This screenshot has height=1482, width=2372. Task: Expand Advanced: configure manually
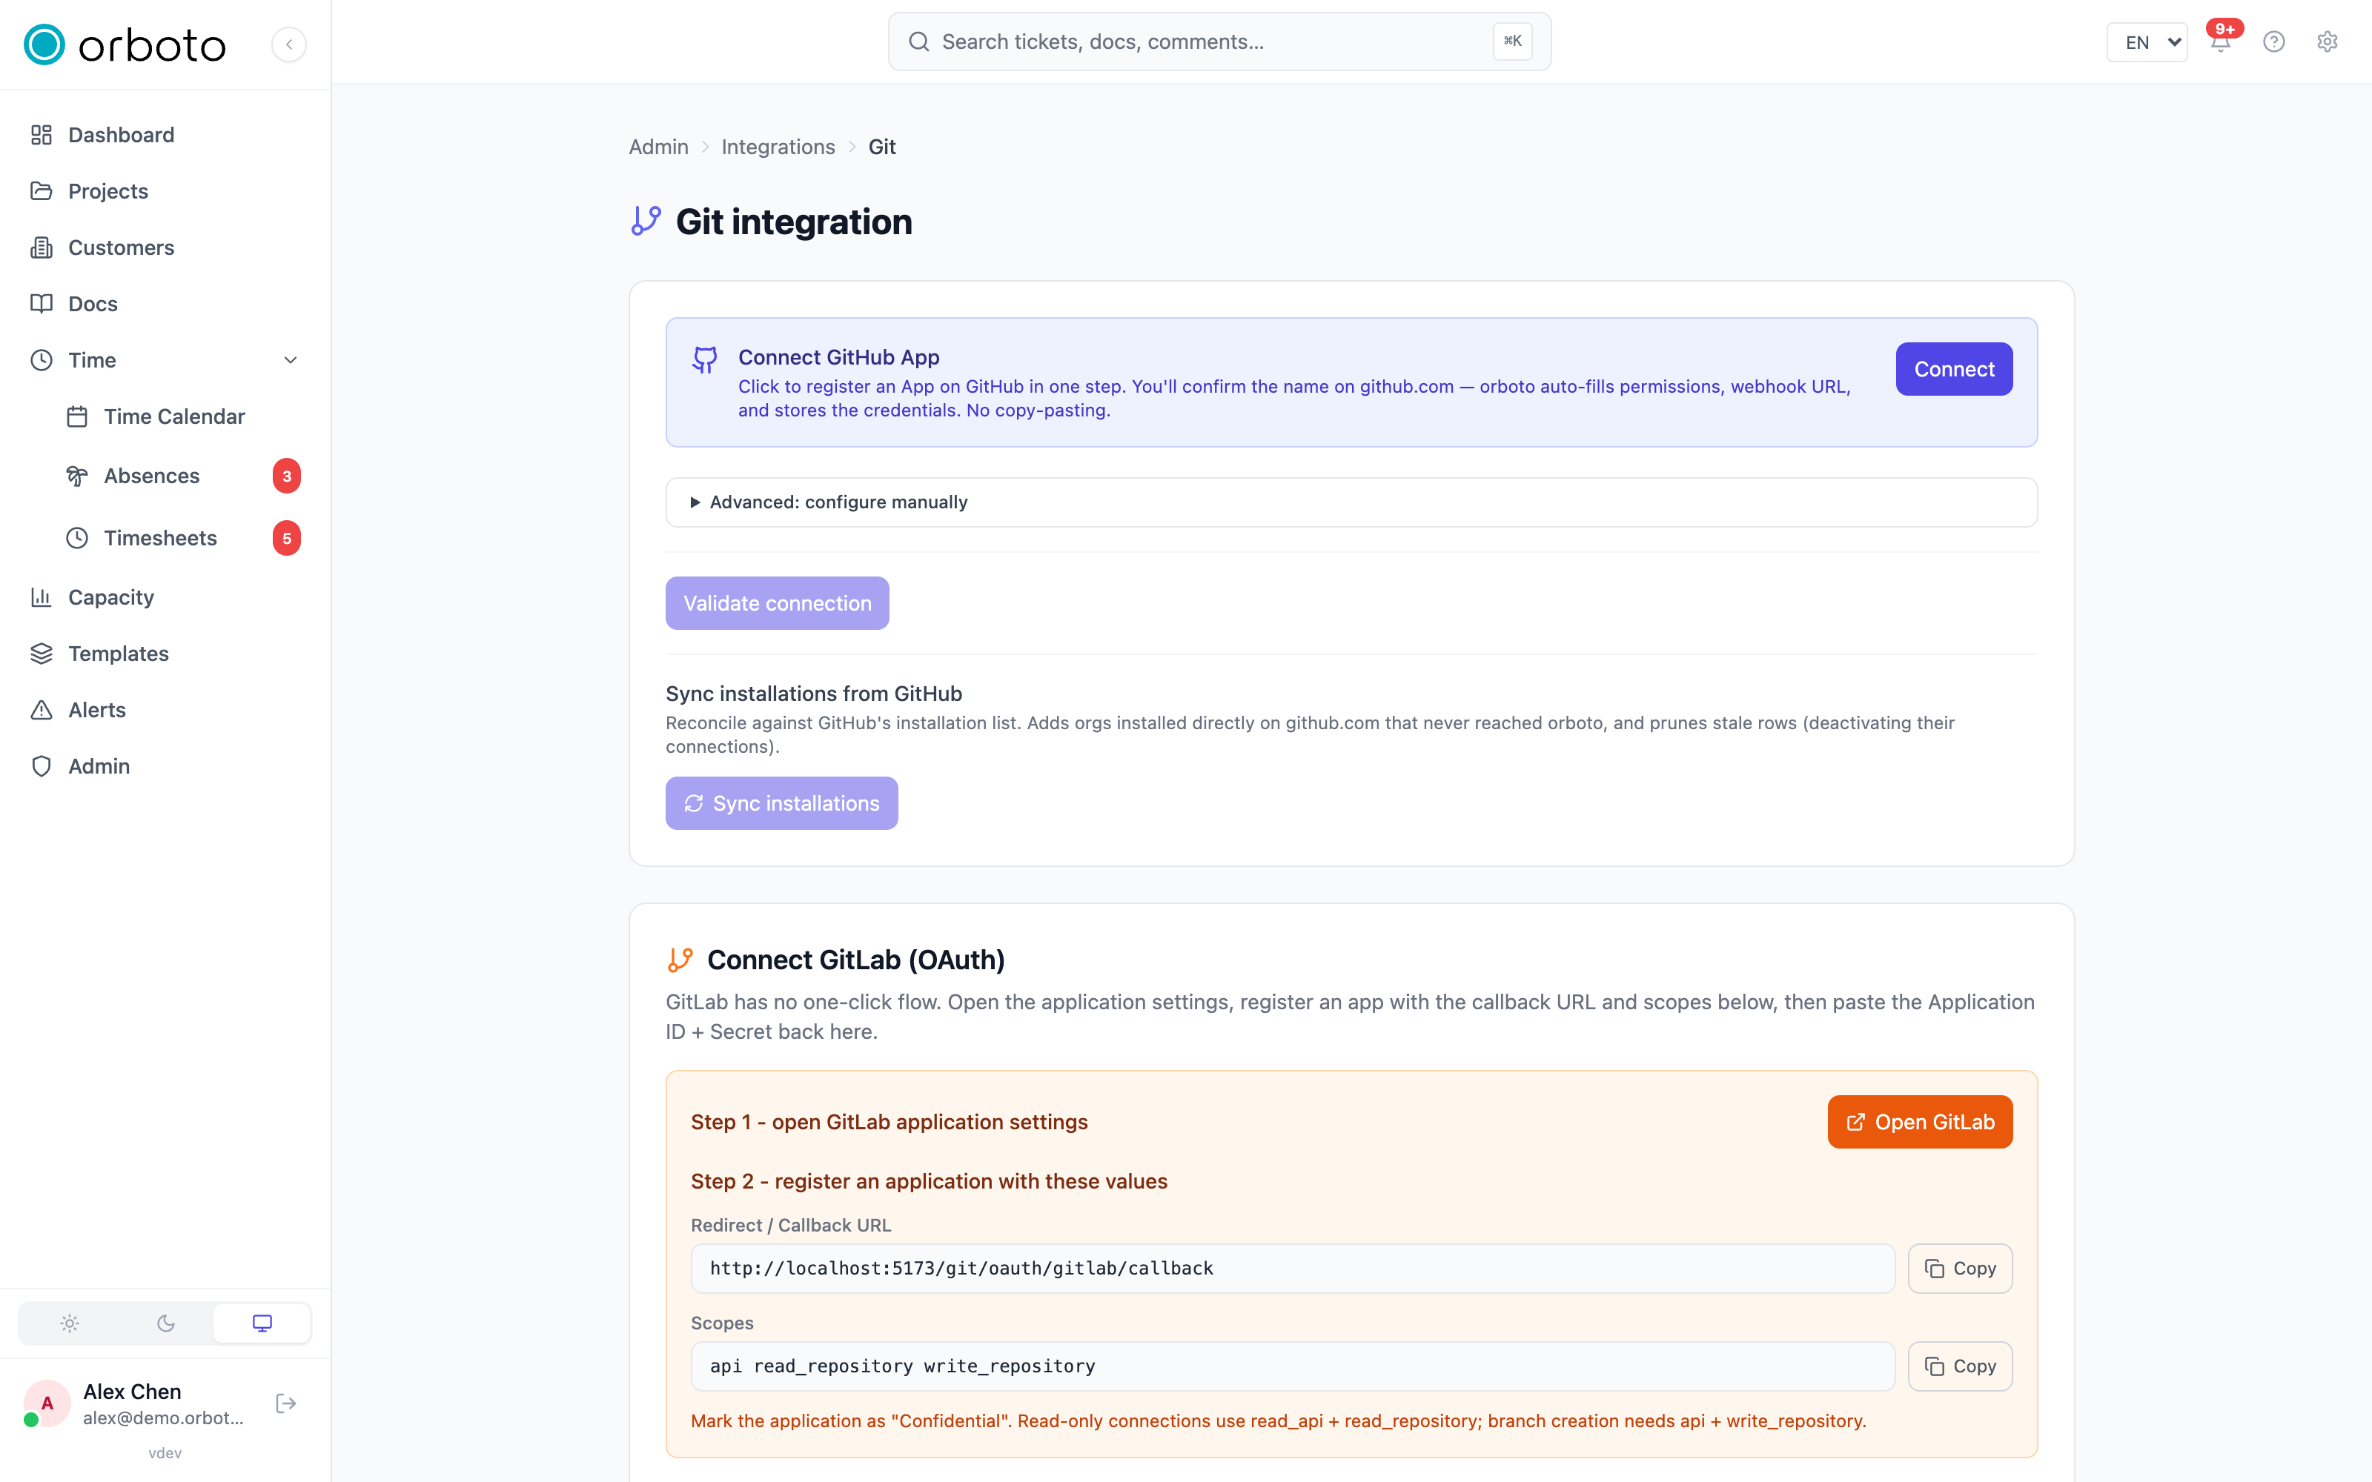tap(1351, 502)
